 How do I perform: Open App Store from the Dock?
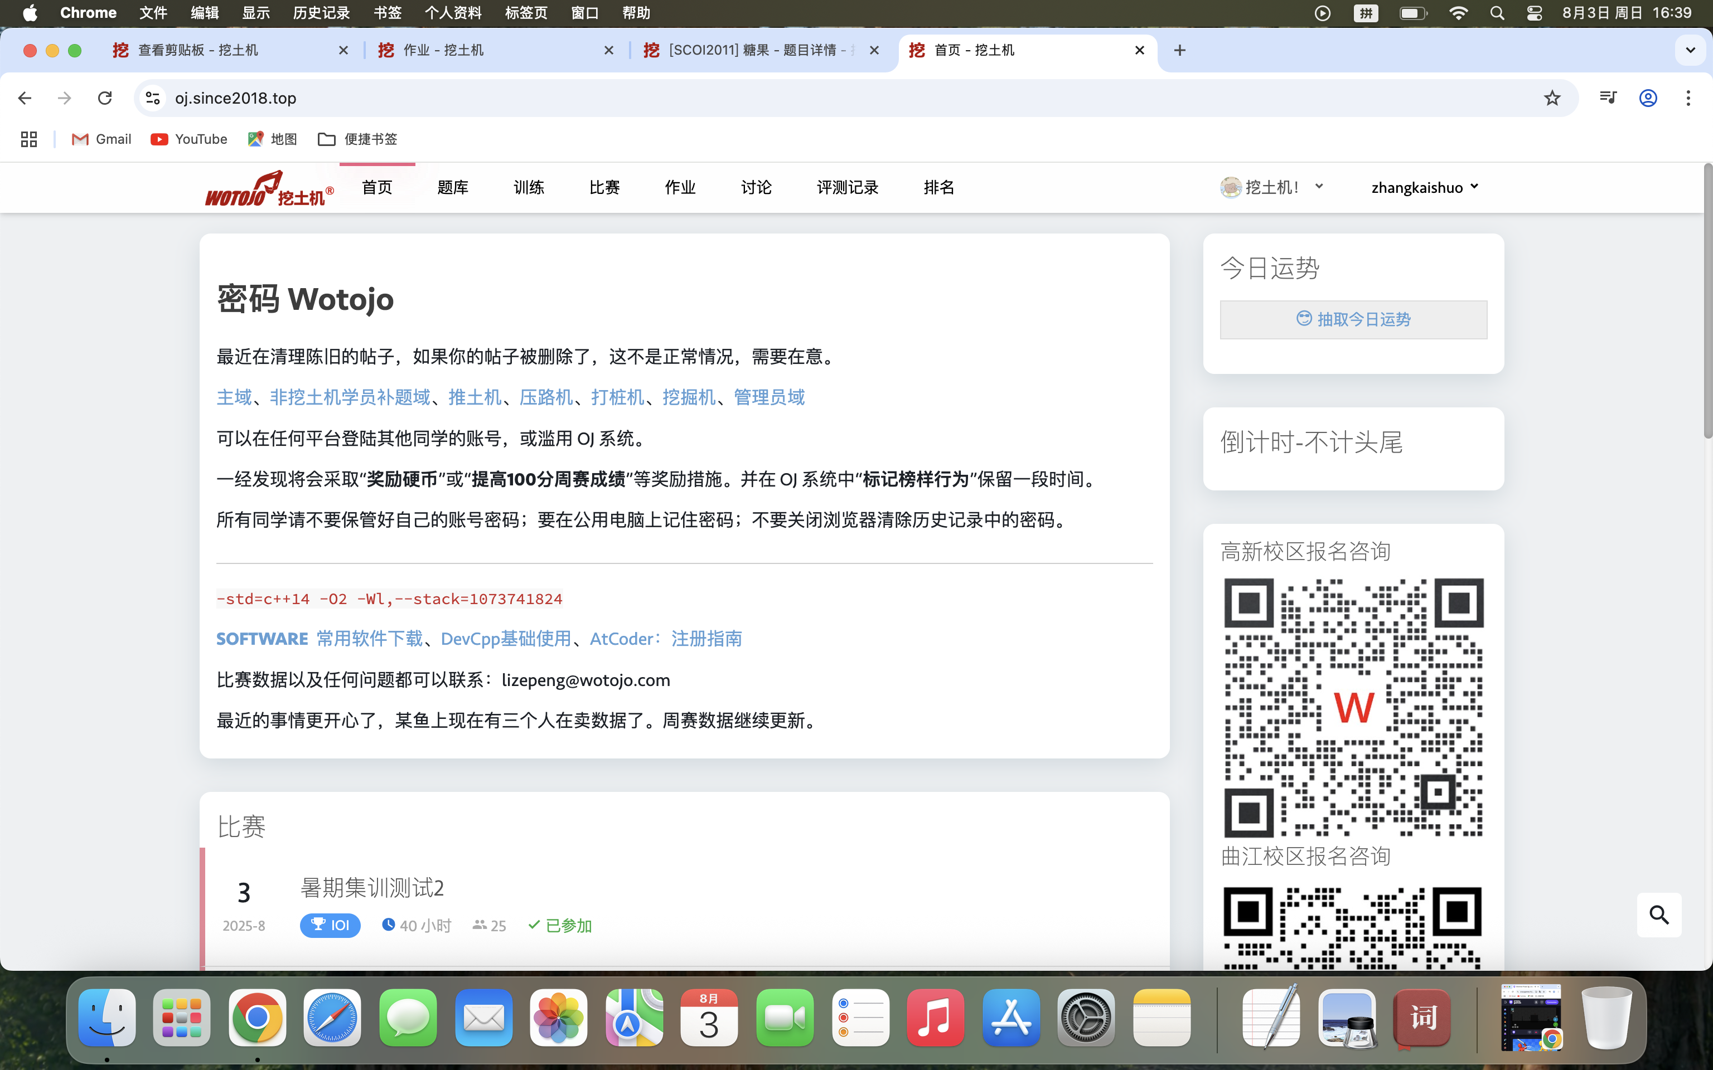tap(1011, 1018)
